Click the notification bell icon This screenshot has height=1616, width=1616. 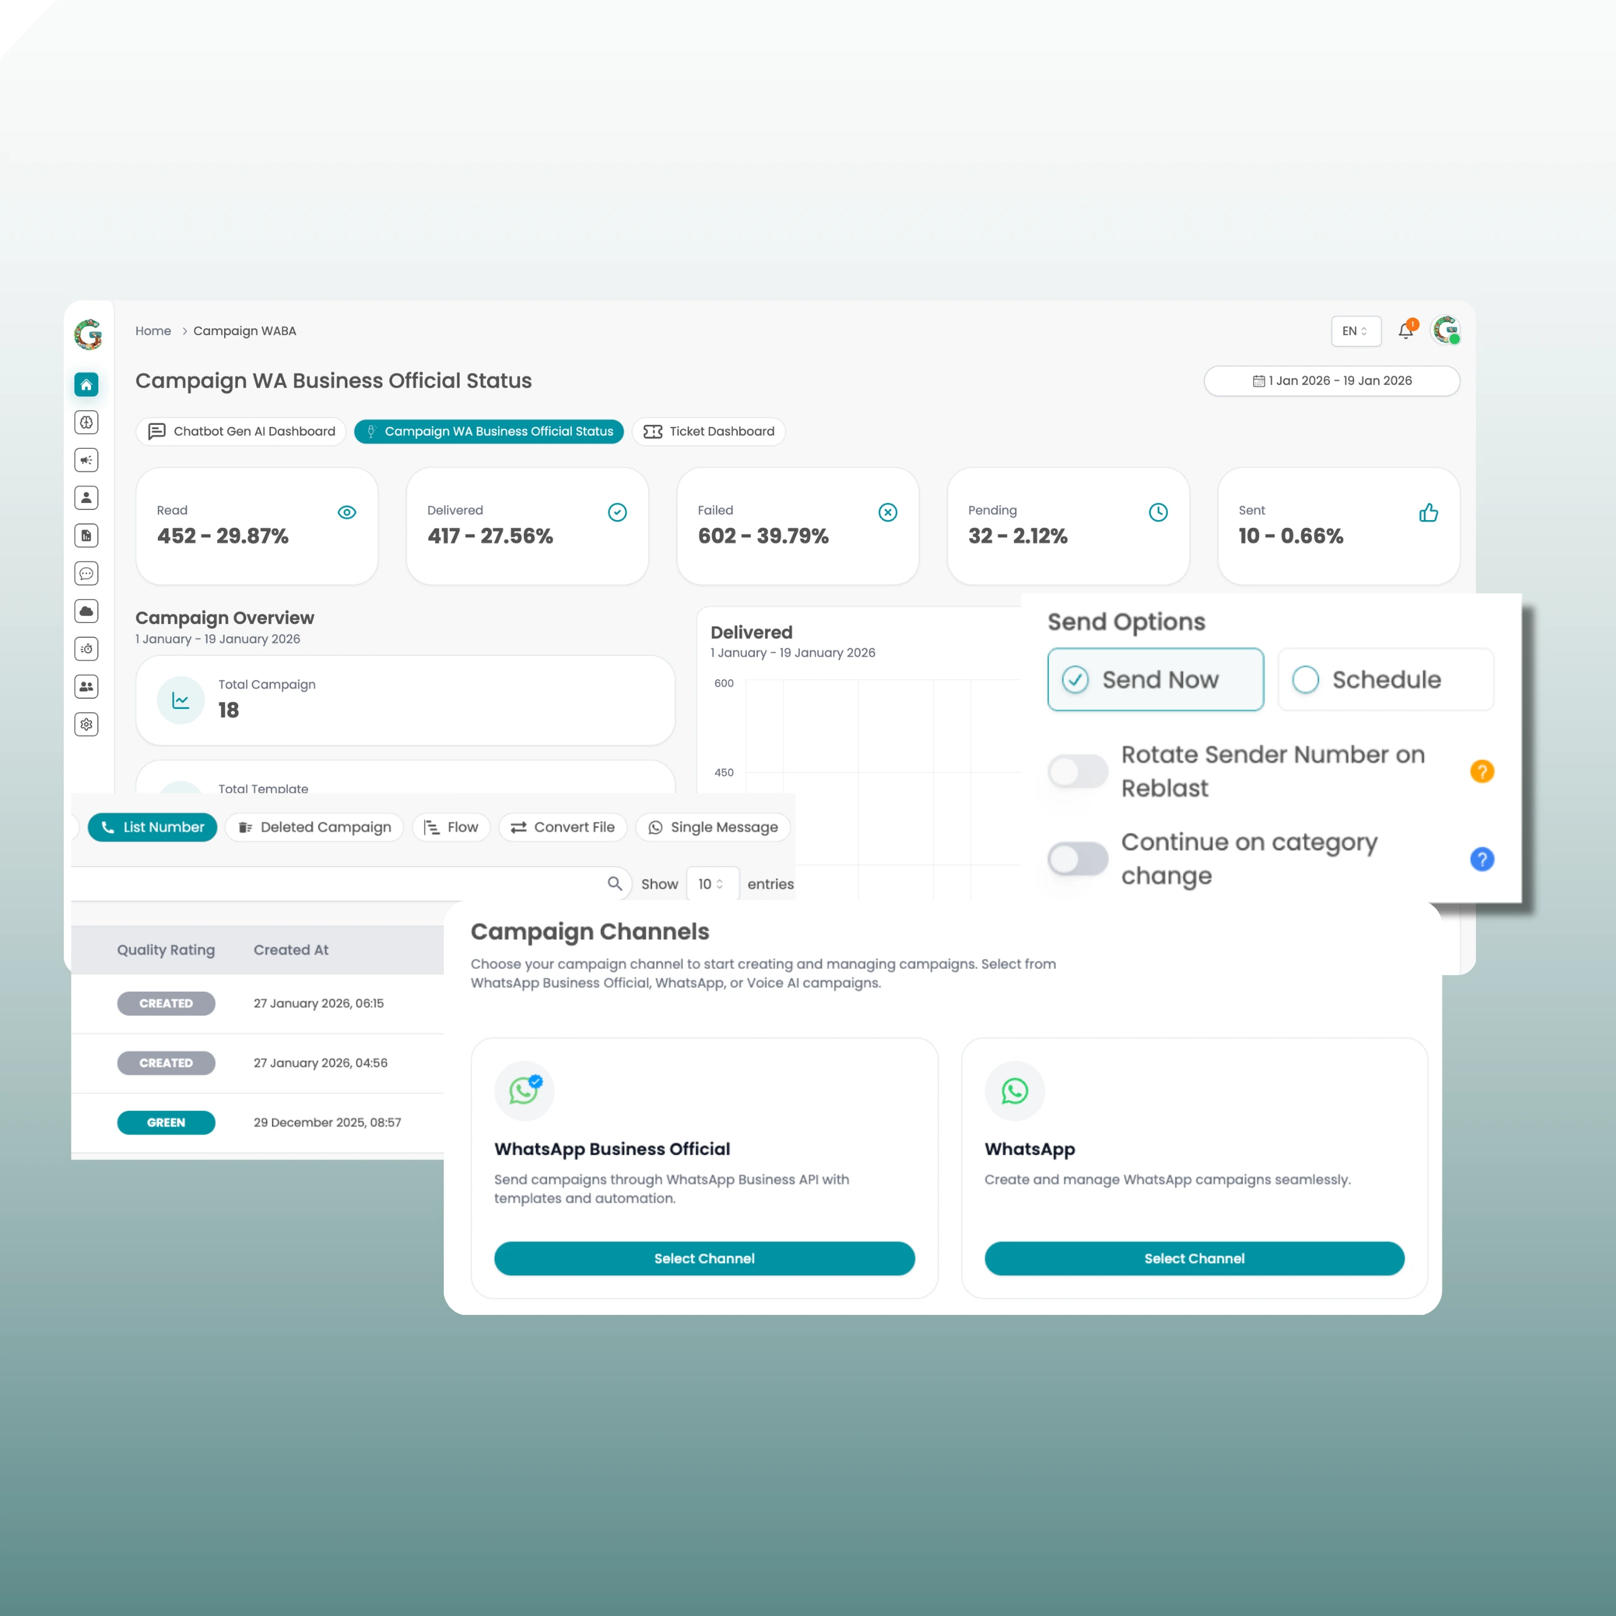pos(1406,331)
